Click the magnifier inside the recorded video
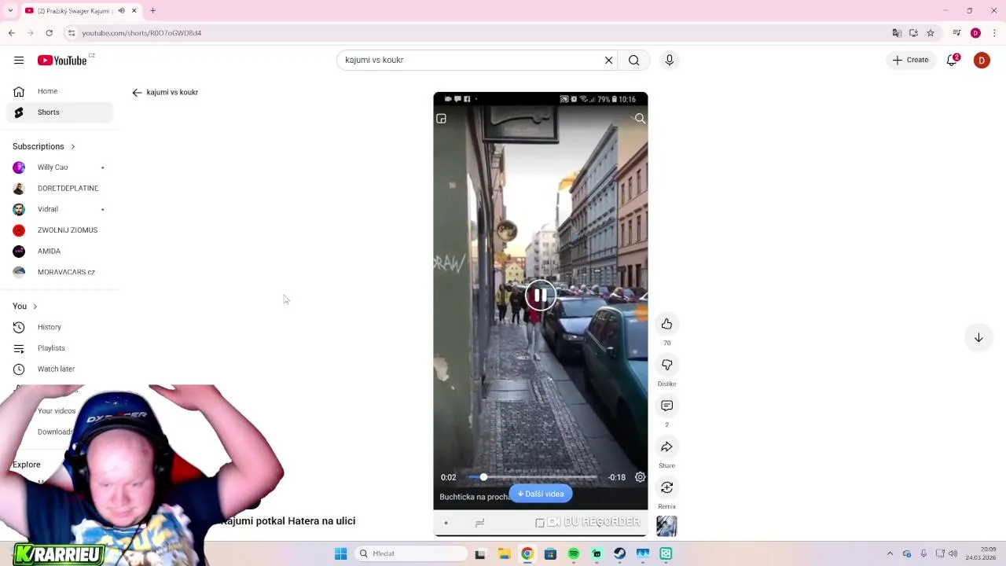The height and width of the screenshot is (566, 1006). pyautogui.click(x=640, y=119)
